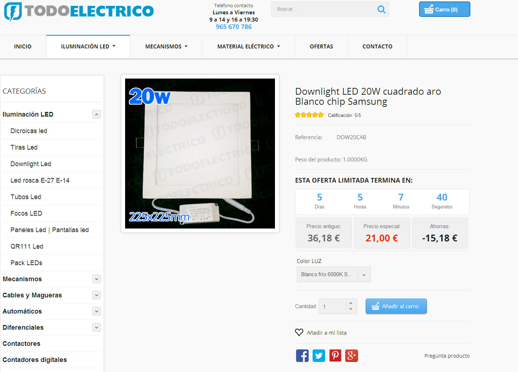The image size is (518, 372).
Task: Open the downlight product image
Action: click(x=200, y=154)
